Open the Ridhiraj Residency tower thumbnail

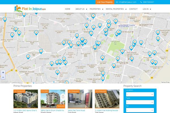click(107, 99)
